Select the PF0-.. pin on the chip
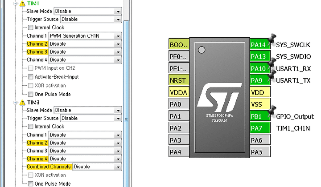This screenshot has width=321, height=187. point(179,56)
